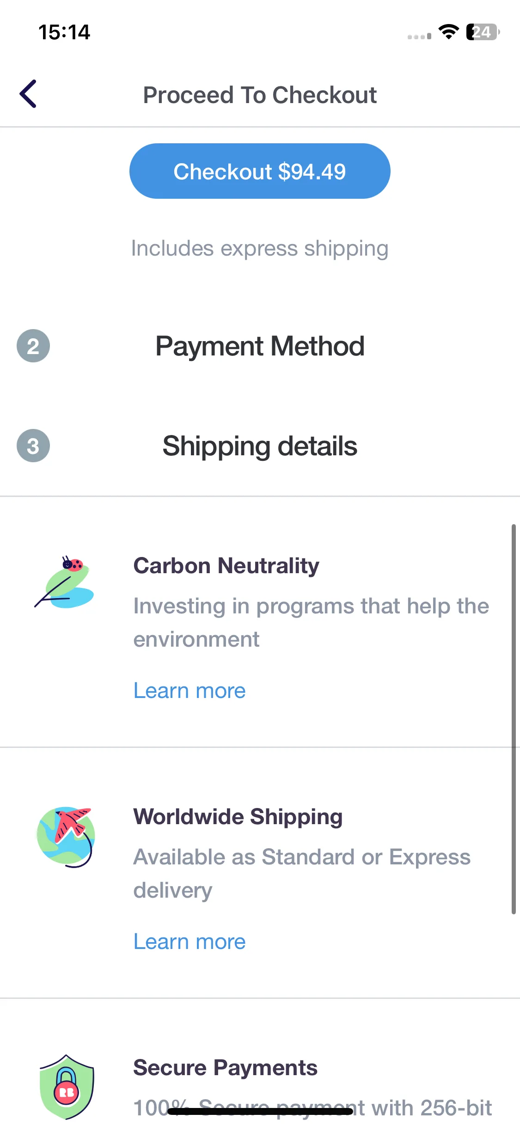Tap the step 2 number badge
520x1126 pixels.
coord(33,346)
